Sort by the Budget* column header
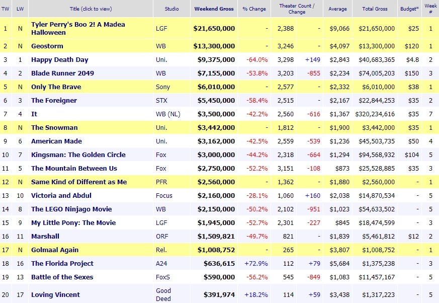This screenshot has width=439, height=303. (x=410, y=9)
